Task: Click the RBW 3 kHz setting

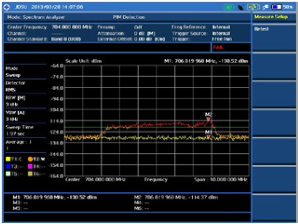Action: [x=25, y=101]
